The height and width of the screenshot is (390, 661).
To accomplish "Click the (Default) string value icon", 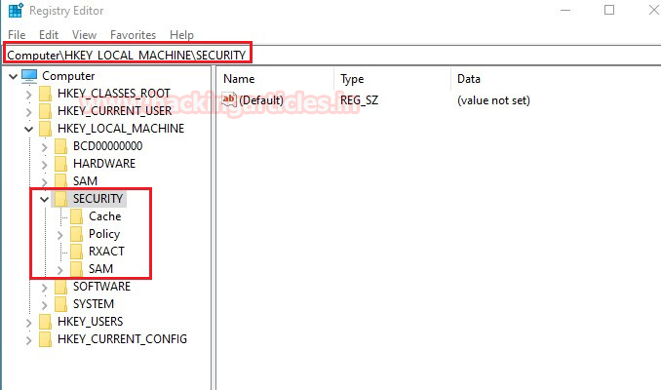I will point(229,99).
